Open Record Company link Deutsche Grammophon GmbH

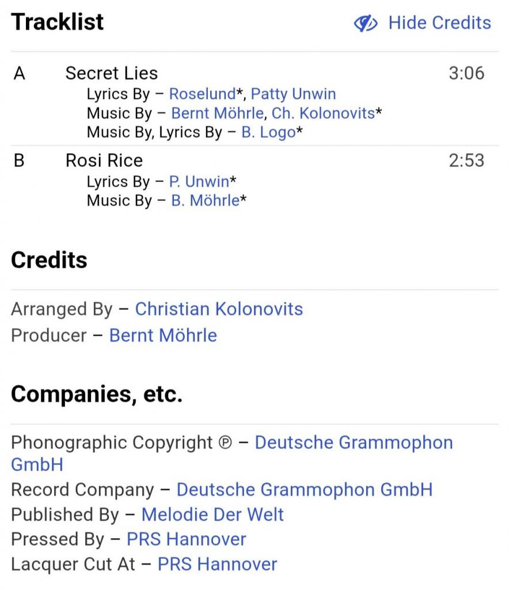pyautogui.click(x=304, y=490)
